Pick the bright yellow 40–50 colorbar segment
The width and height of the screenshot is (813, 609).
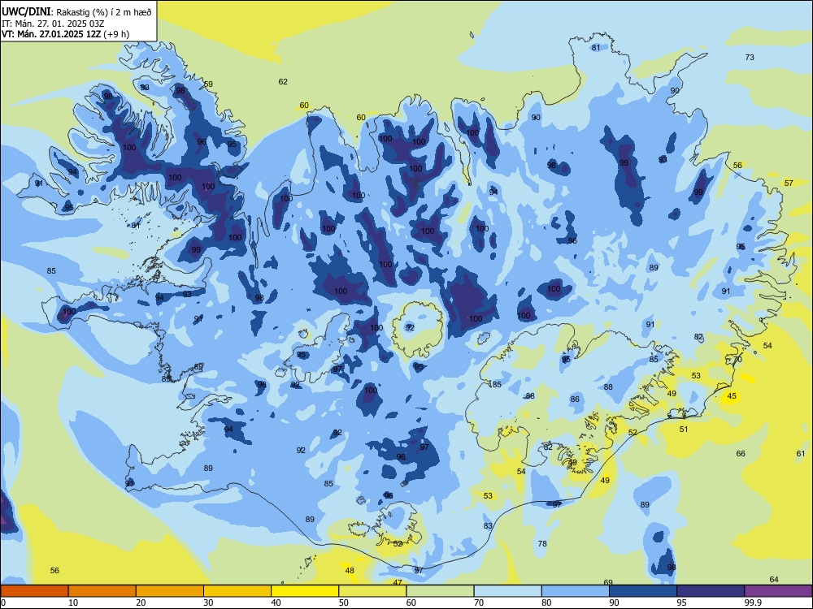(305, 591)
